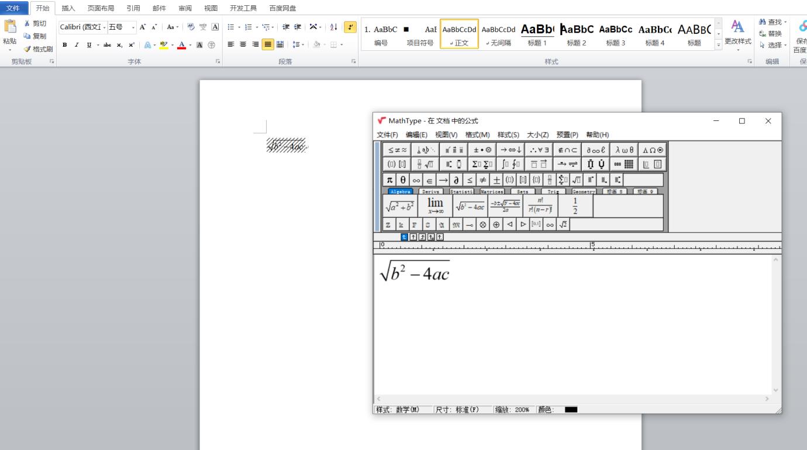The image size is (807, 450).
Task: Toggle Underline formatting in Word
Action: click(89, 45)
